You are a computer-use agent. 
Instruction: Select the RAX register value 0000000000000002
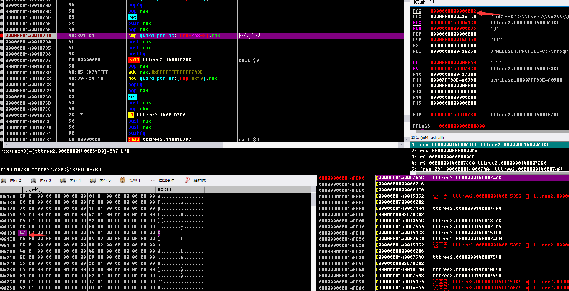click(x=453, y=11)
